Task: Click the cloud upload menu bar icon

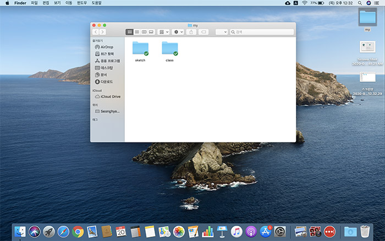Action: click(288, 3)
